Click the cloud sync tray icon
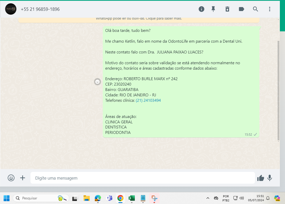The width and height of the screenshot is (285, 204). click(216, 198)
